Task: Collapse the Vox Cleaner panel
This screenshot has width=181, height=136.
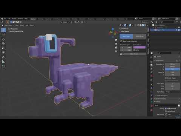Action: click(125, 31)
